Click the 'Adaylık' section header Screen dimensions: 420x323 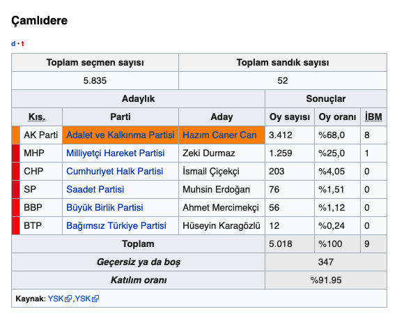click(x=138, y=98)
